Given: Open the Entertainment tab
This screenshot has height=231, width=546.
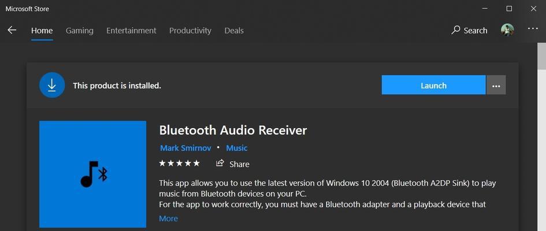Looking at the screenshot, I should [x=131, y=31].
